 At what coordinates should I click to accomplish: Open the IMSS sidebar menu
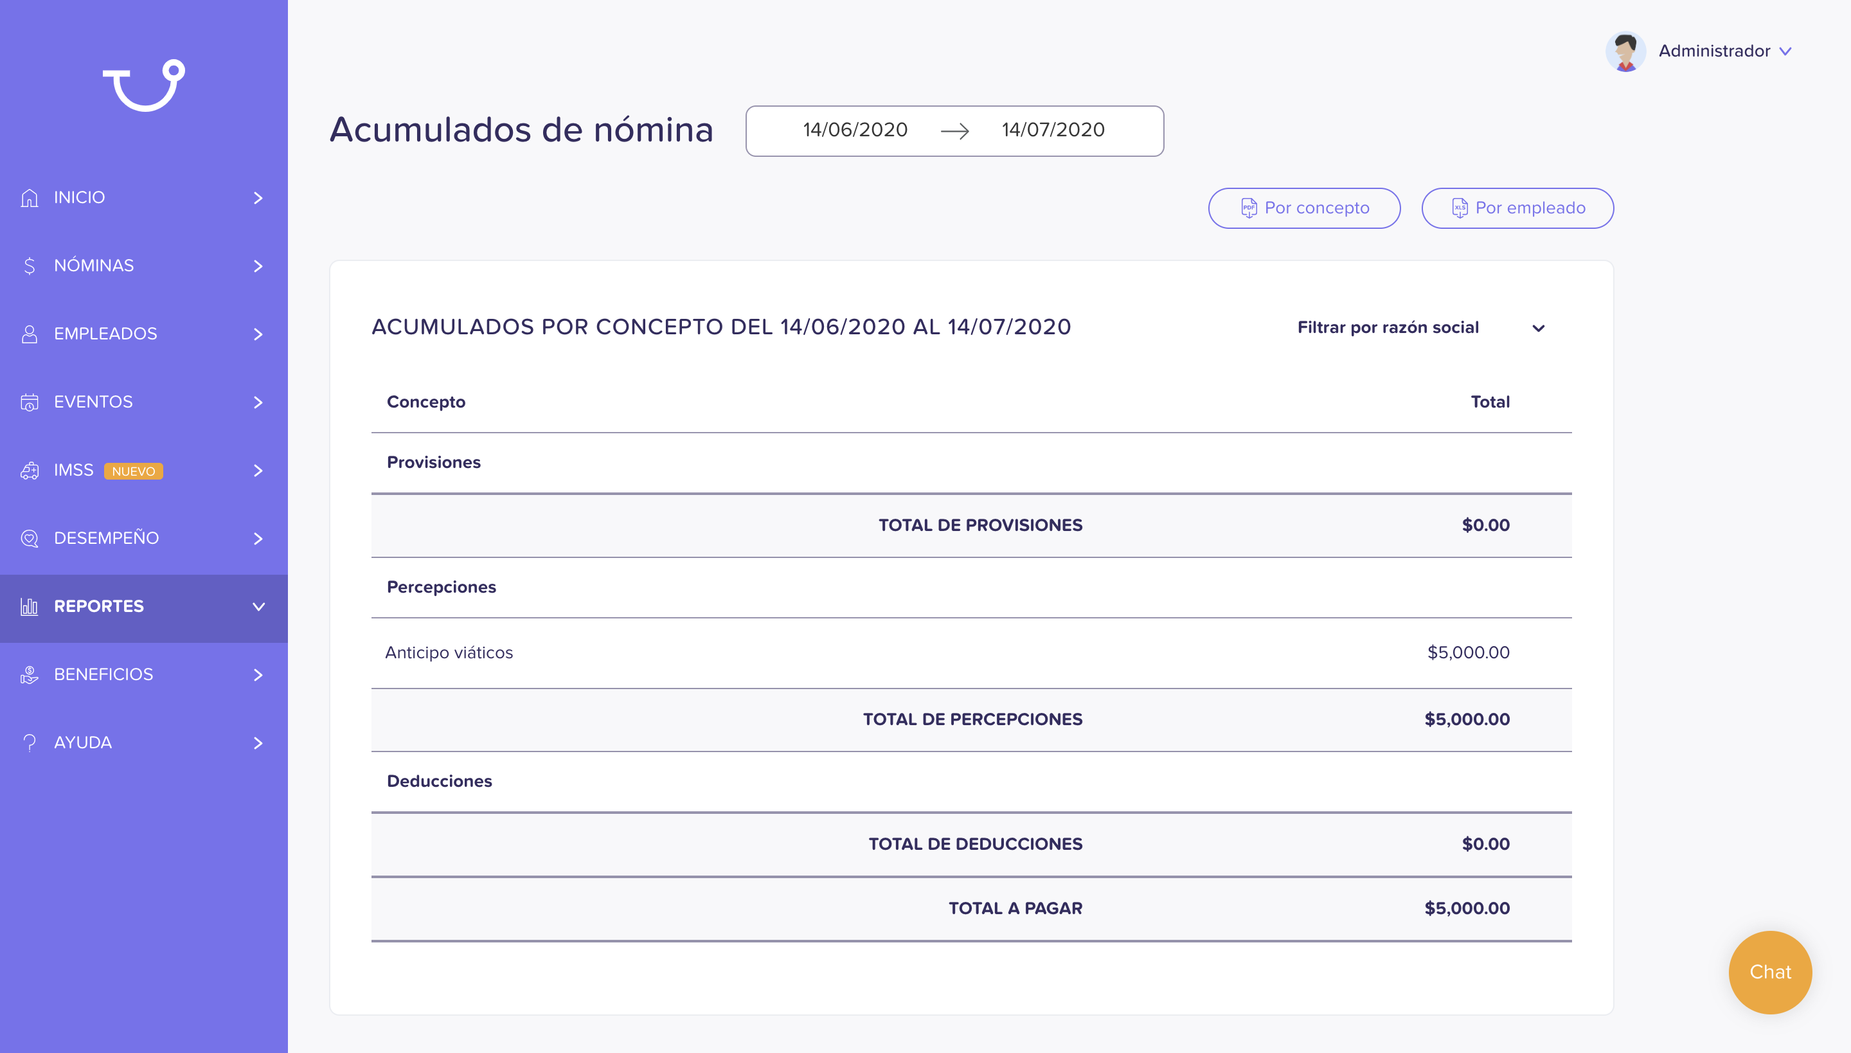tap(144, 470)
